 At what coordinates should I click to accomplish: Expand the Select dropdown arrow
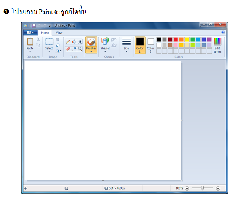point(49,52)
